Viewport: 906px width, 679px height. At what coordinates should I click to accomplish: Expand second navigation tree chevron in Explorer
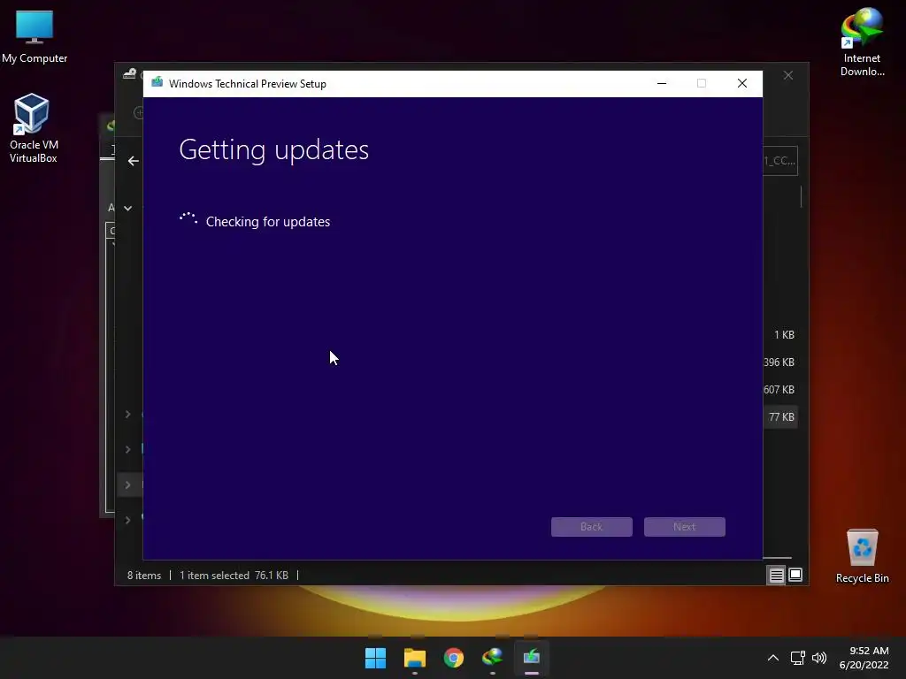tap(127, 449)
